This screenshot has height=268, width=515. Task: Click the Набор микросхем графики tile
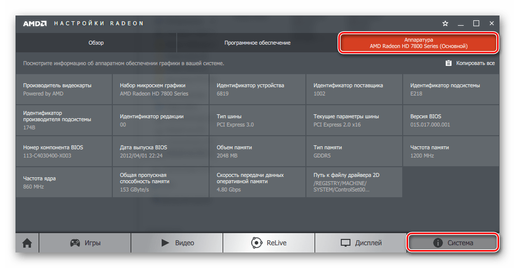[x=161, y=89]
